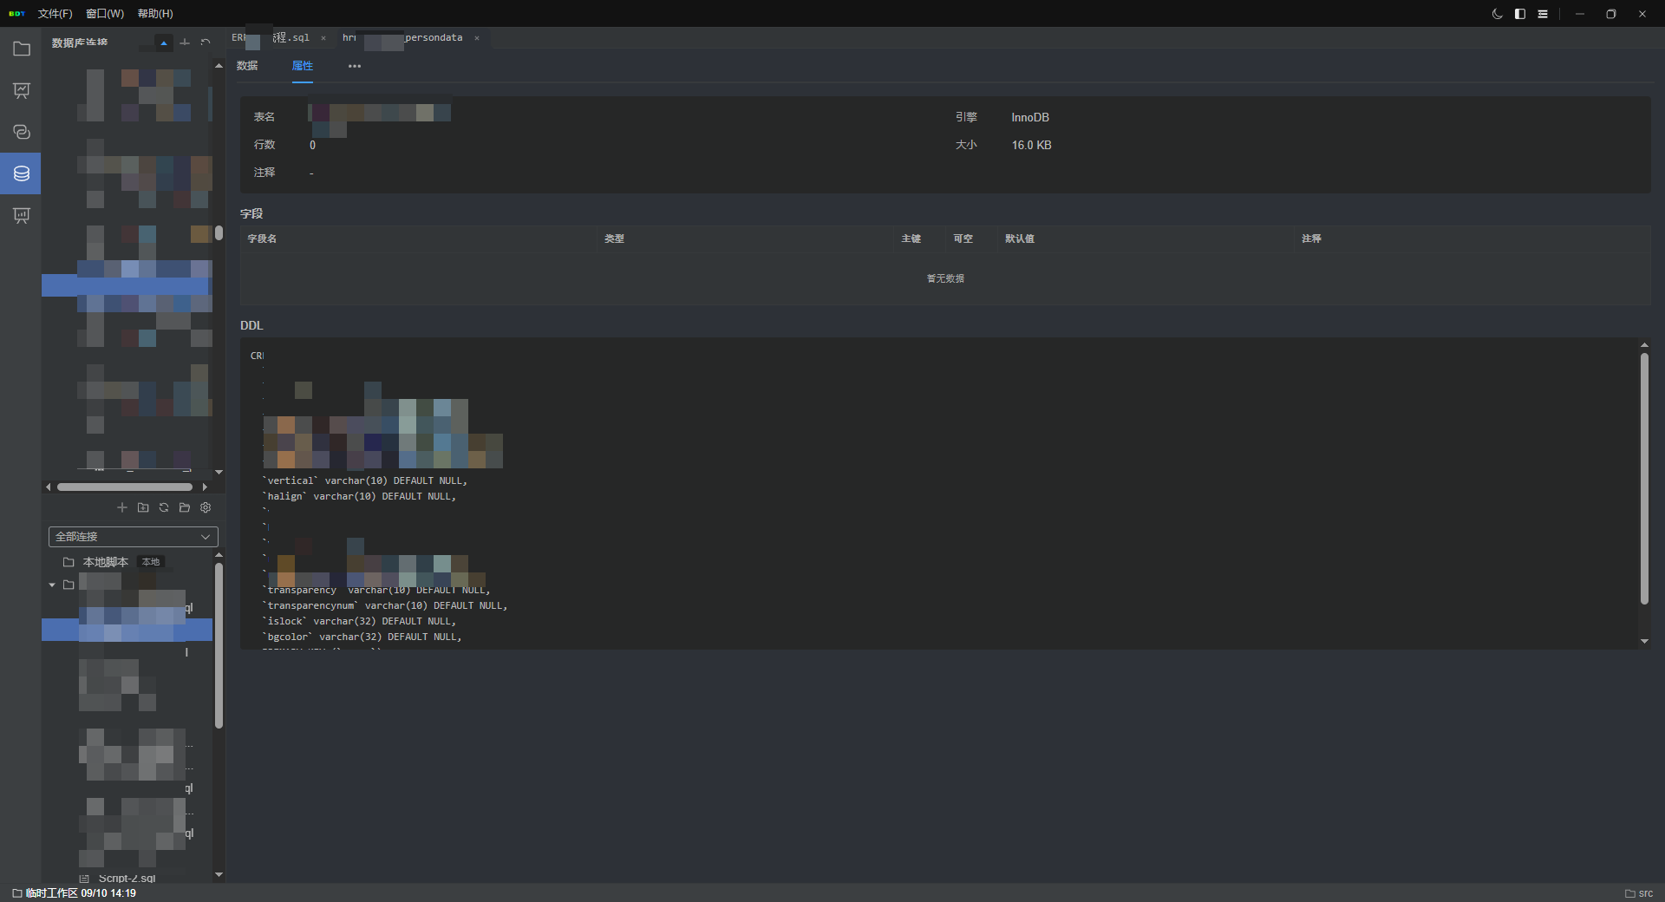This screenshot has height=902, width=1665.
Task: Open the three-dots more tab menu
Action: (x=355, y=66)
